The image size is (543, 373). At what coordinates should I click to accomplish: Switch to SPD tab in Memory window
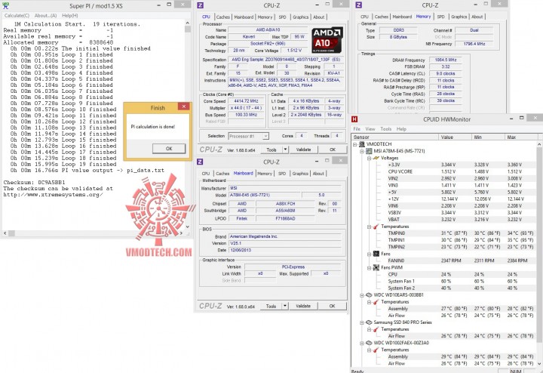(441, 17)
